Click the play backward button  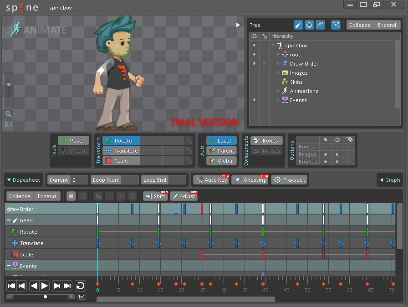(34, 286)
